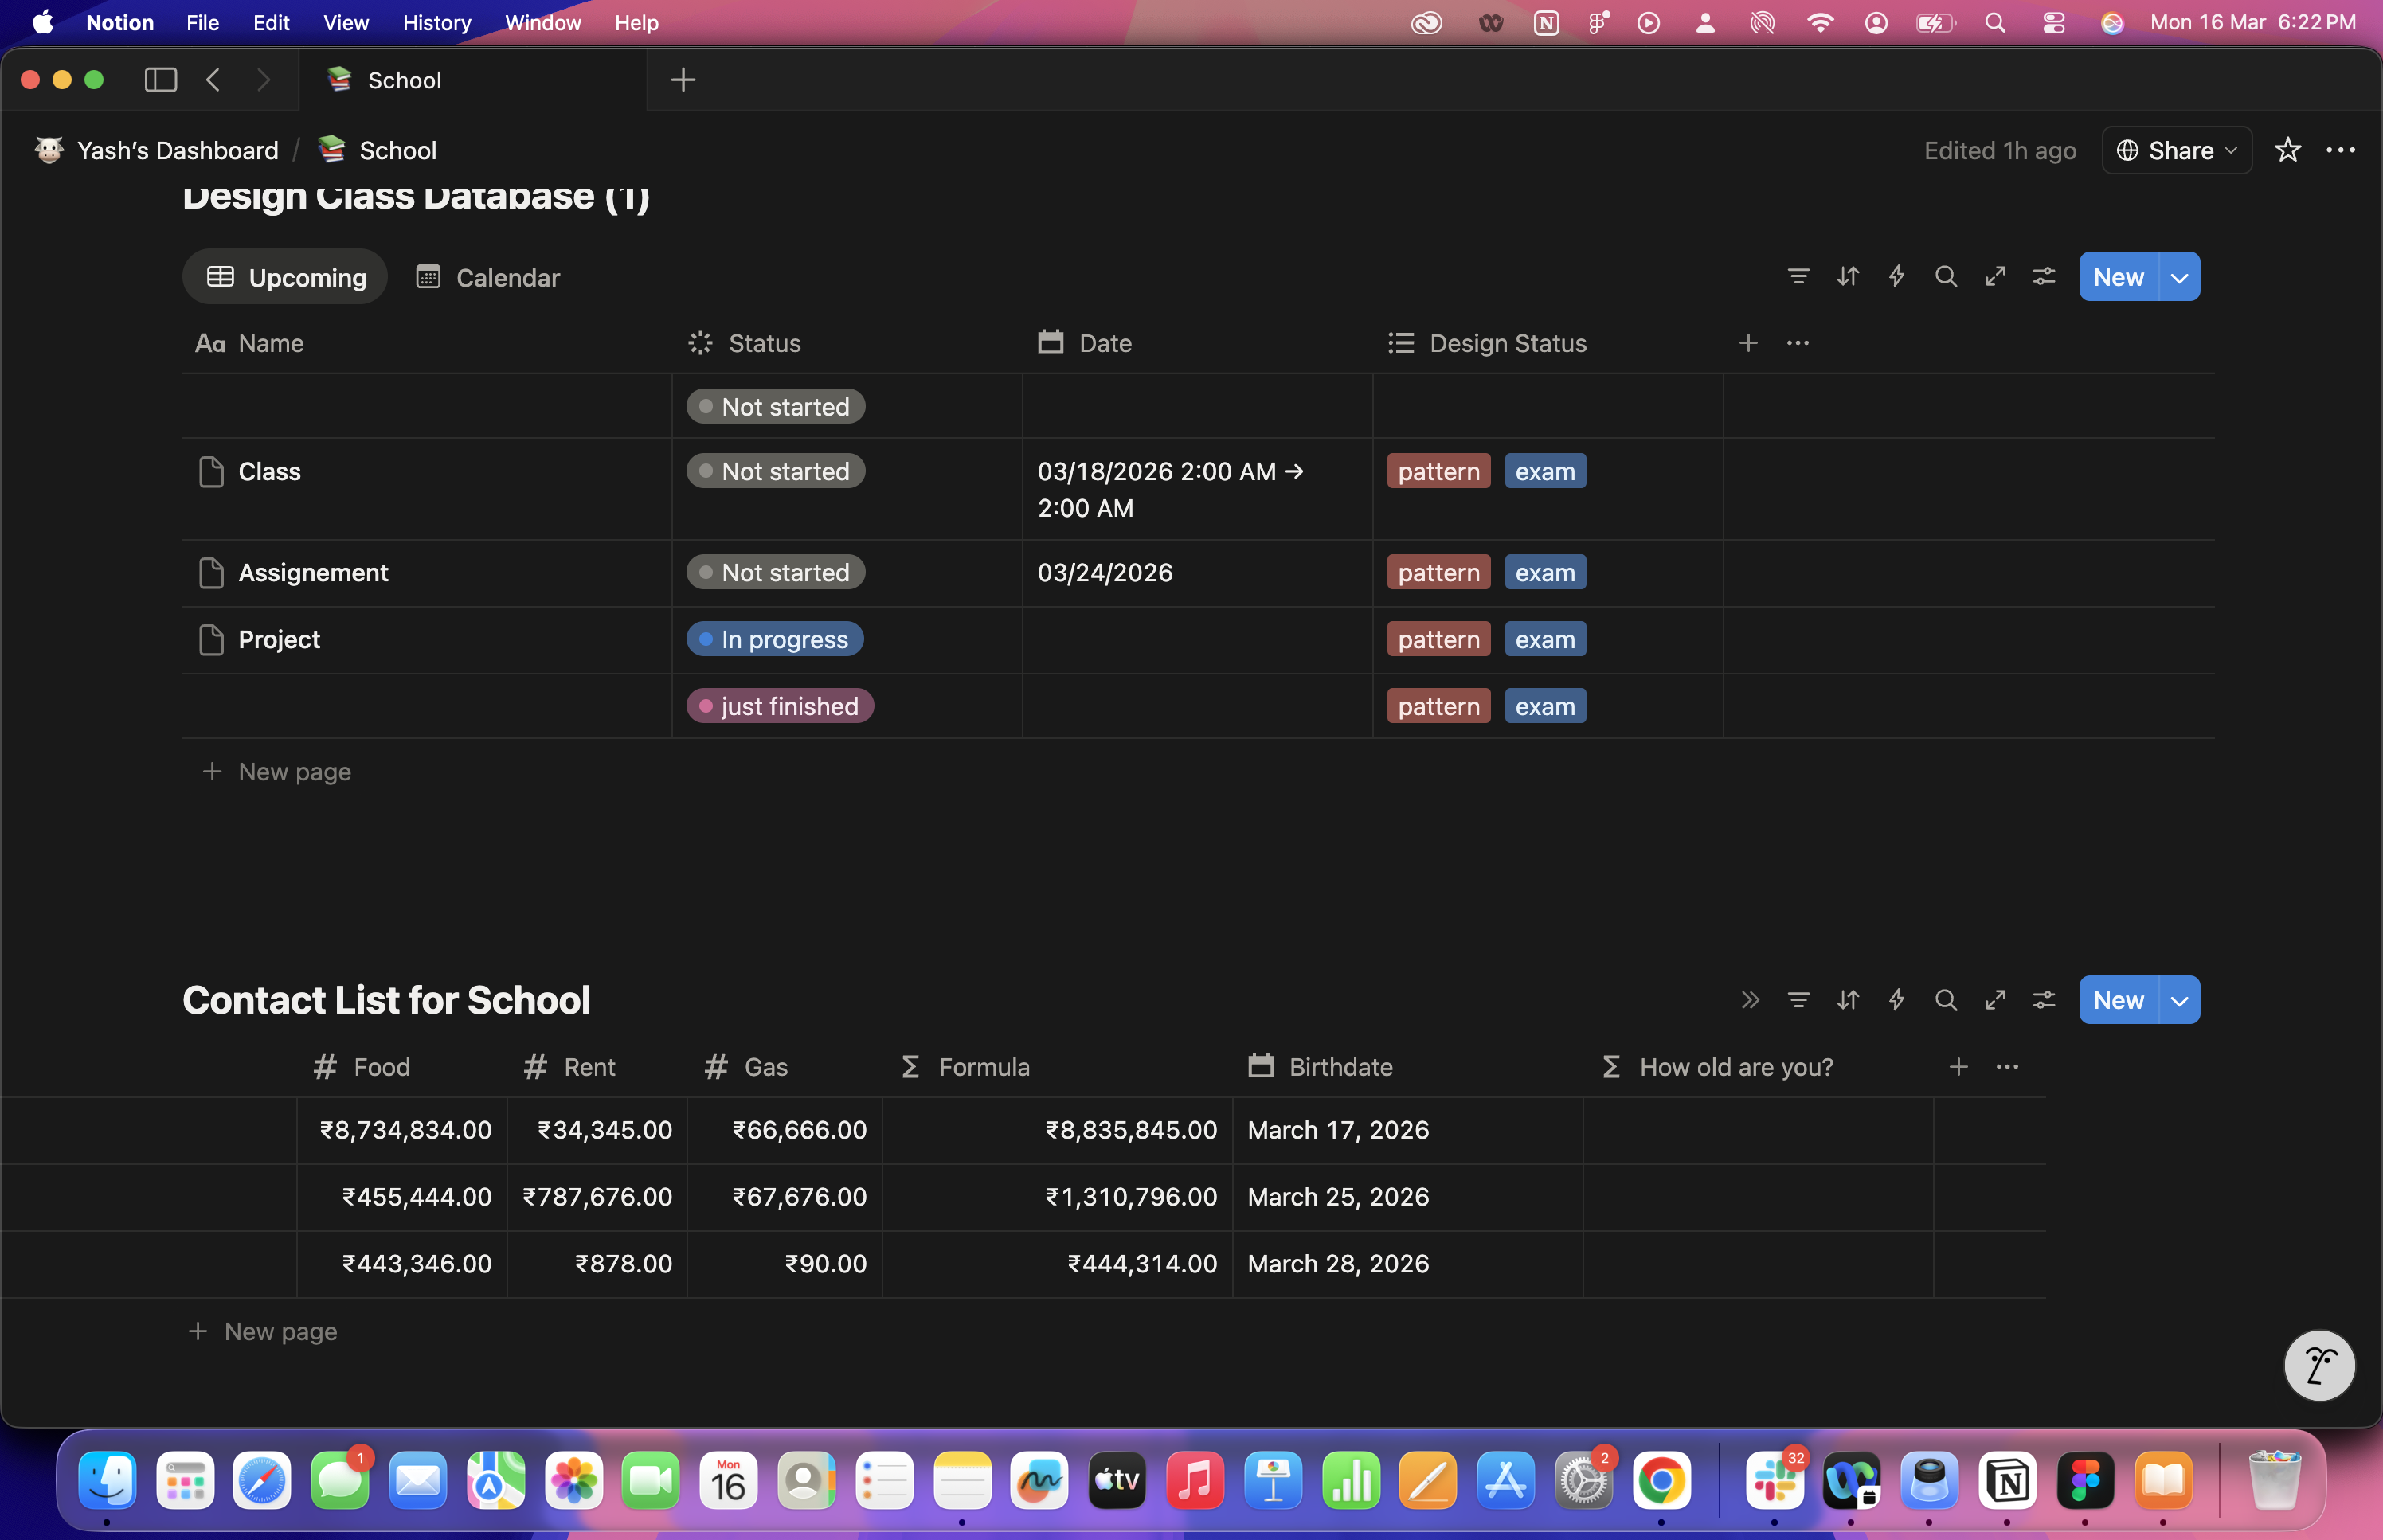Open Design Class Database in full page
The image size is (2383, 1540).
point(1995,277)
